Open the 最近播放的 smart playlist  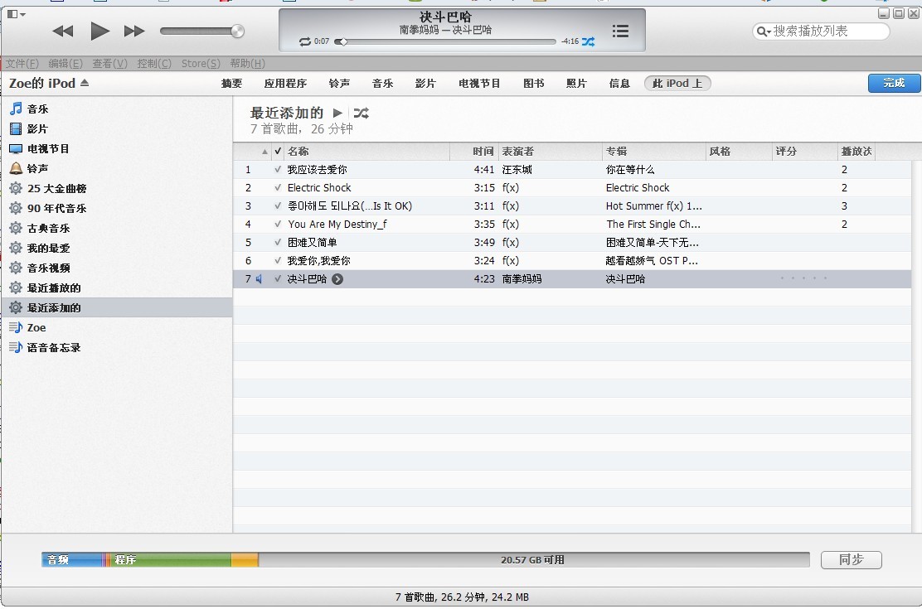pos(116,288)
